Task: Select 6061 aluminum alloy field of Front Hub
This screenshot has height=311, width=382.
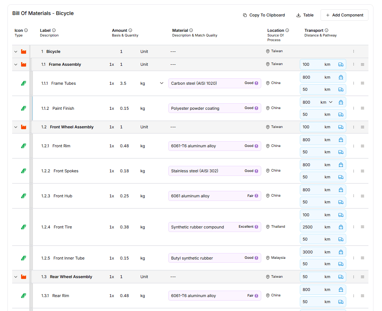Action: [x=215, y=196]
